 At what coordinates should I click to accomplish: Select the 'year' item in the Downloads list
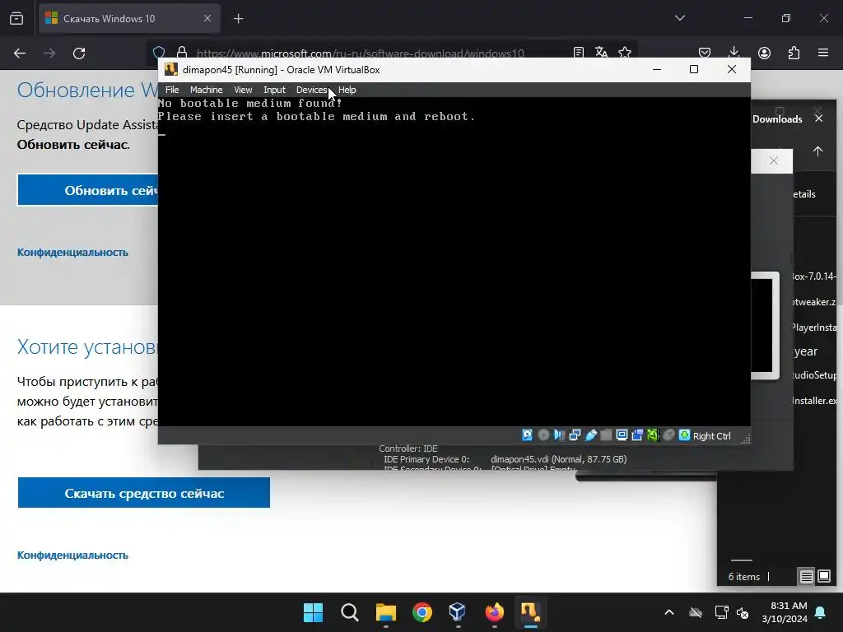[806, 351]
